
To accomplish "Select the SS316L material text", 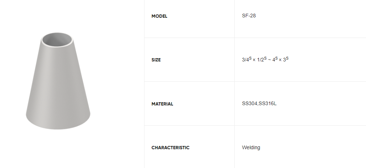I will click(x=268, y=103).
